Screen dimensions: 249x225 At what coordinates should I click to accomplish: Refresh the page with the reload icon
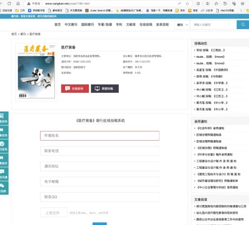pyautogui.click(x=10, y=3)
